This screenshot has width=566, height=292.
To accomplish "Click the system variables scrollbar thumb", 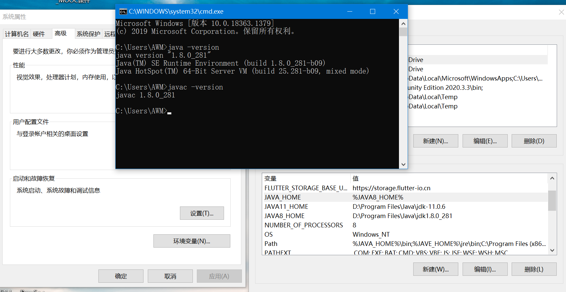I will [x=552, y=201].
